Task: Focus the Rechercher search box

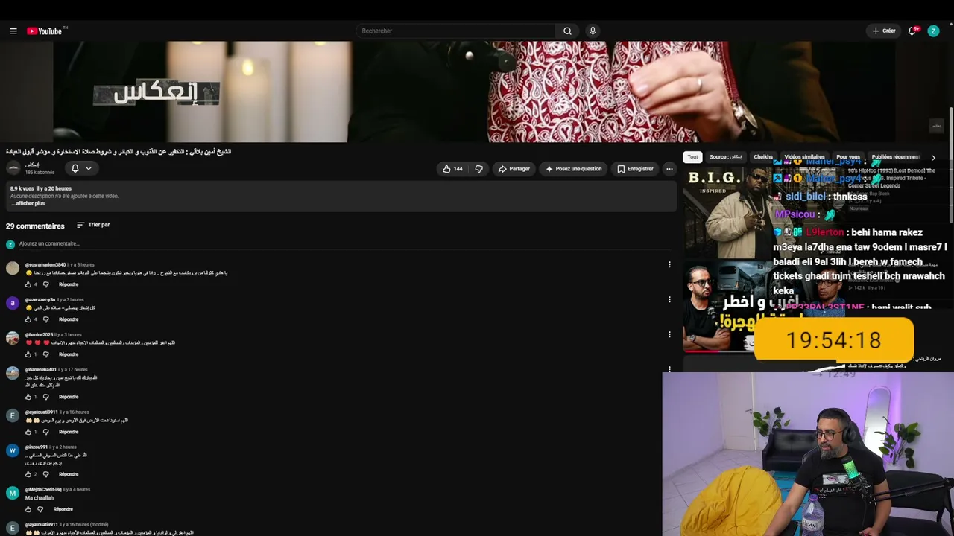Action: [x=456, y=31]
